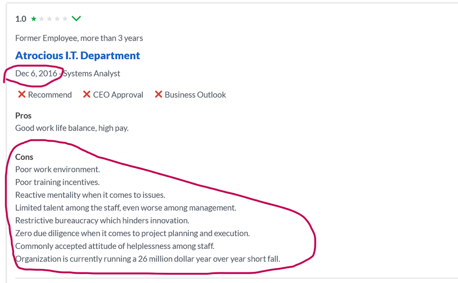The image size is (458, 283).
Task: Click the Pros heading
Action: point(23,116)
